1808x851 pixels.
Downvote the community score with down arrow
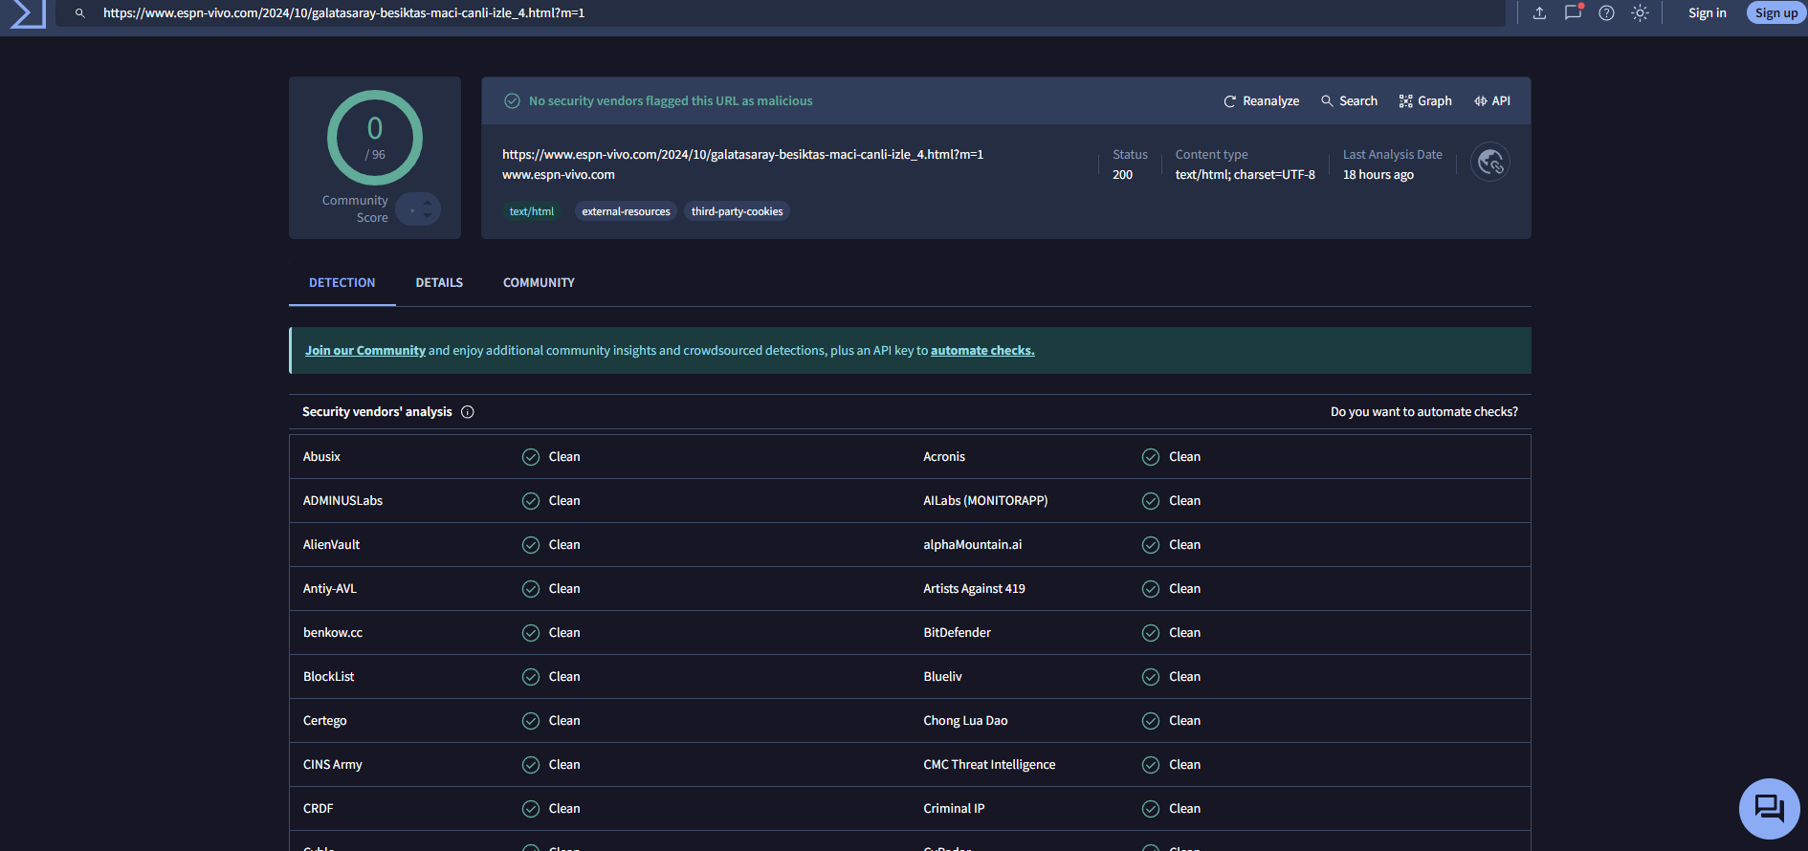tap(428, 216)
